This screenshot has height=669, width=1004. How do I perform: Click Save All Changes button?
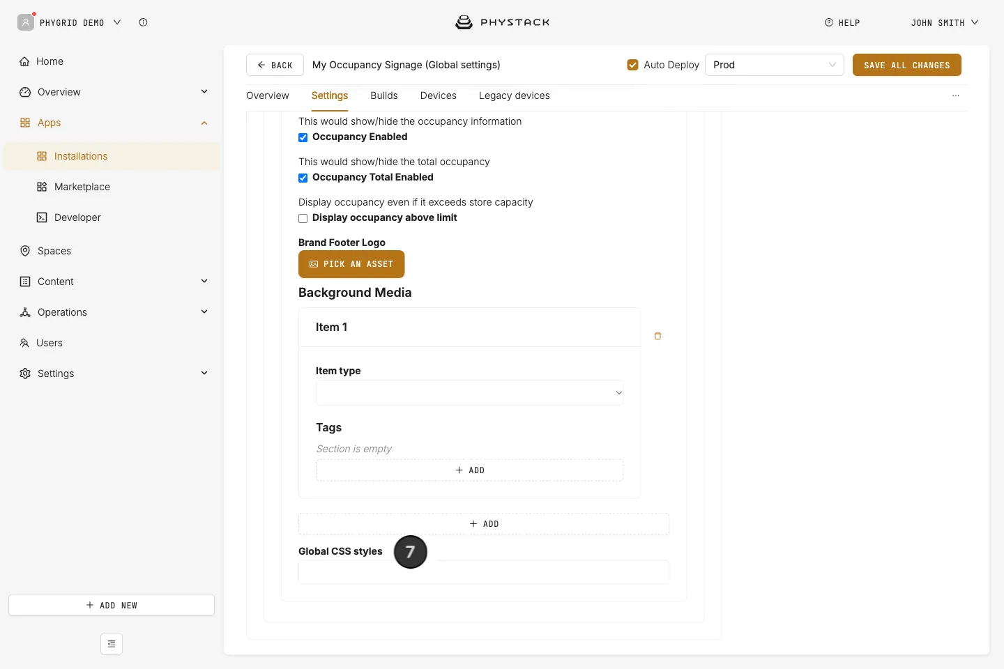(x=907, y=65)
